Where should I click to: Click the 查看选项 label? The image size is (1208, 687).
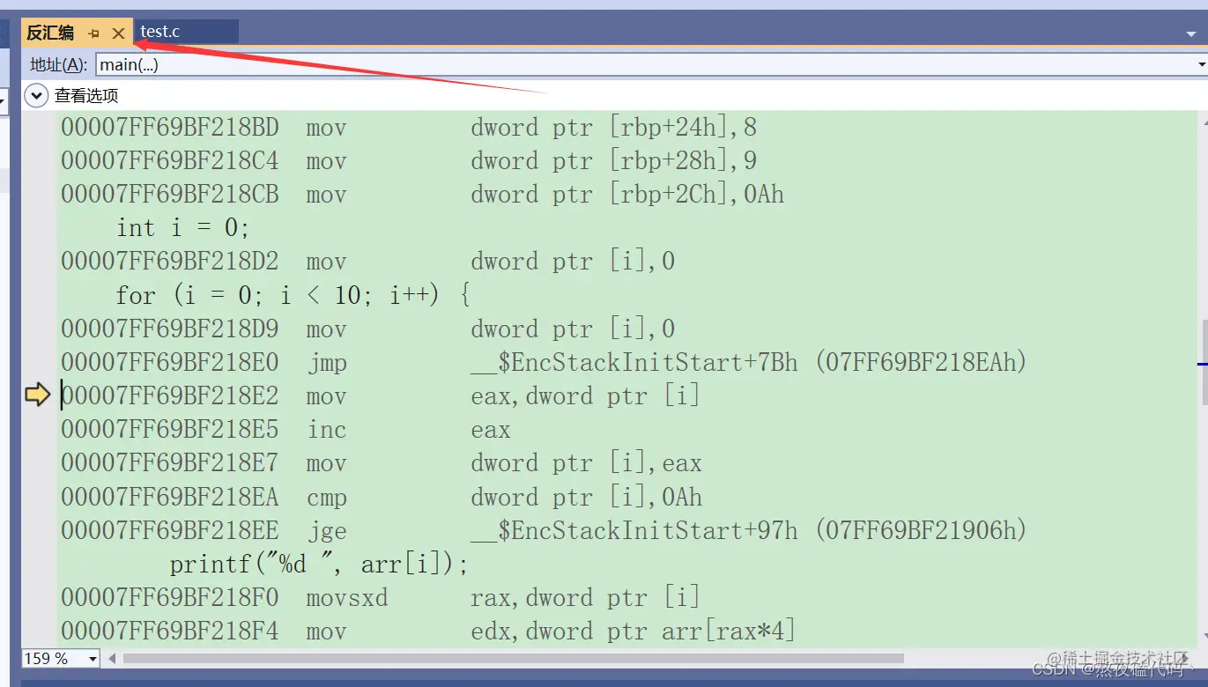click(x=86, y=95)
